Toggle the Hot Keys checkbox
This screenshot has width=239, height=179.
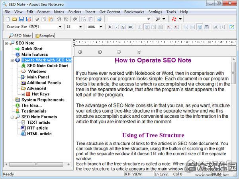[23, 94]
